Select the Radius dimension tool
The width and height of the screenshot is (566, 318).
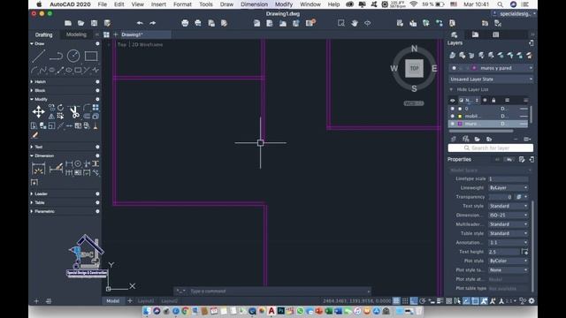coord(78,163)
